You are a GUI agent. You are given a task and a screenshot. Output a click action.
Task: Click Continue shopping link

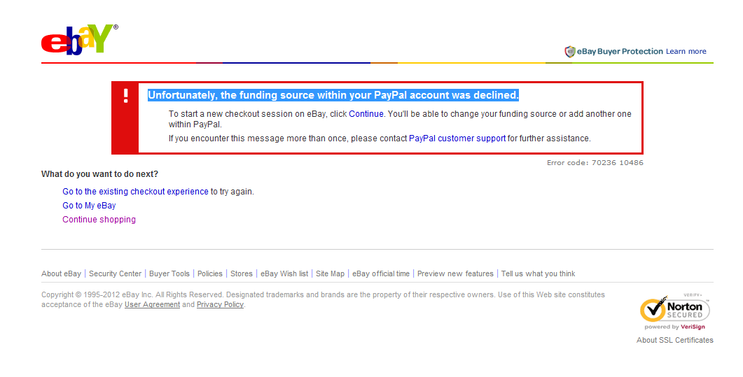(x=99, y=220)
